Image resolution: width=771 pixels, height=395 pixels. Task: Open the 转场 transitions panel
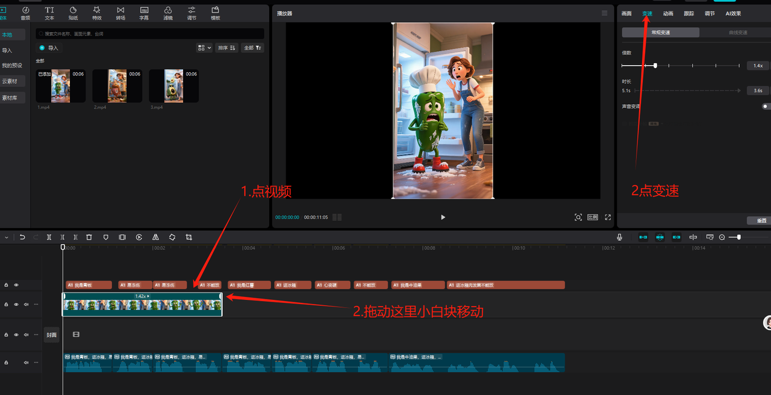pos(120,13)
